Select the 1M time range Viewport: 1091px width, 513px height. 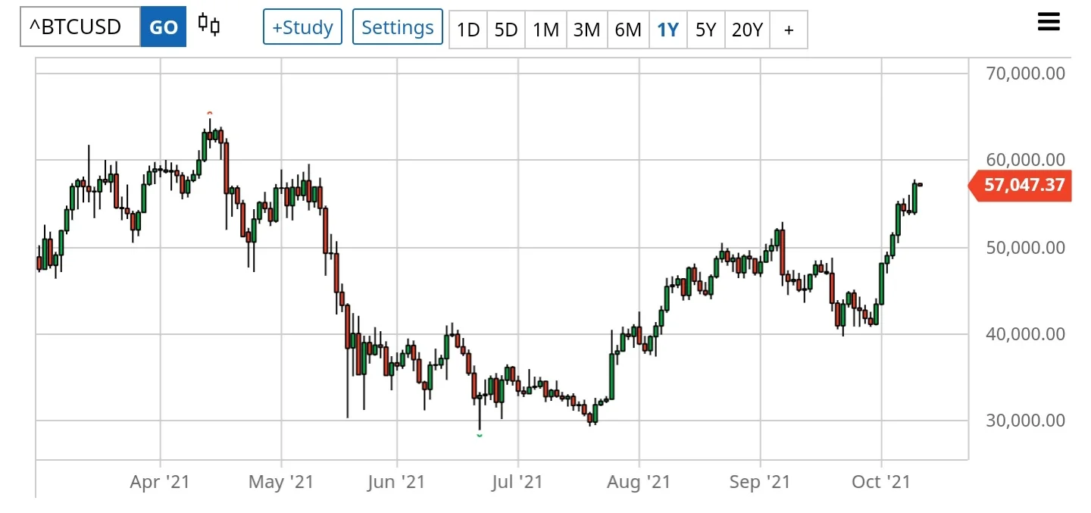(545, 30)
